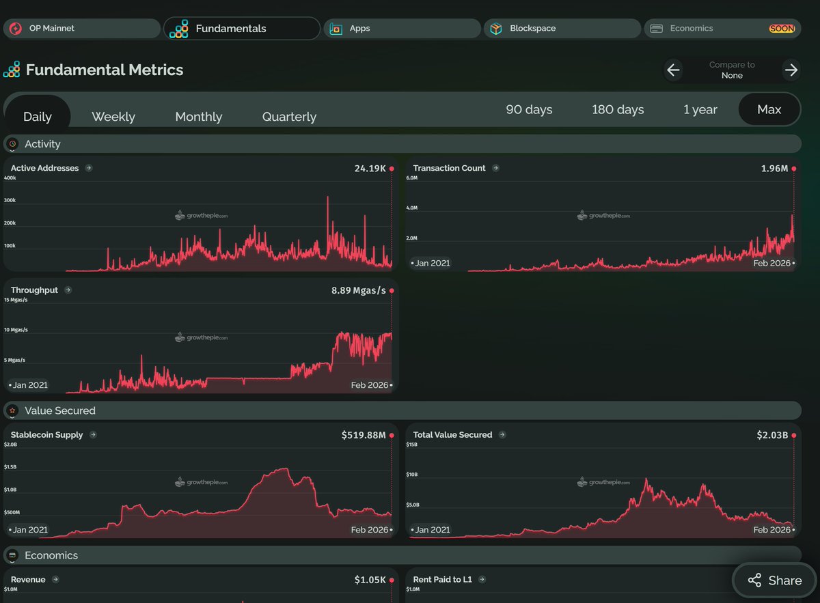Viewport: 820px width, 603px height.
Task: Open Revenue details arrow
Action: click(x=55, y=580)
